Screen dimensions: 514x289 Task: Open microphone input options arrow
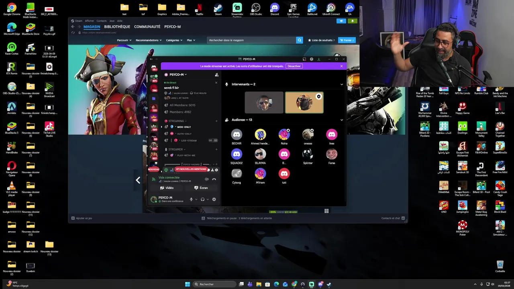196,199
